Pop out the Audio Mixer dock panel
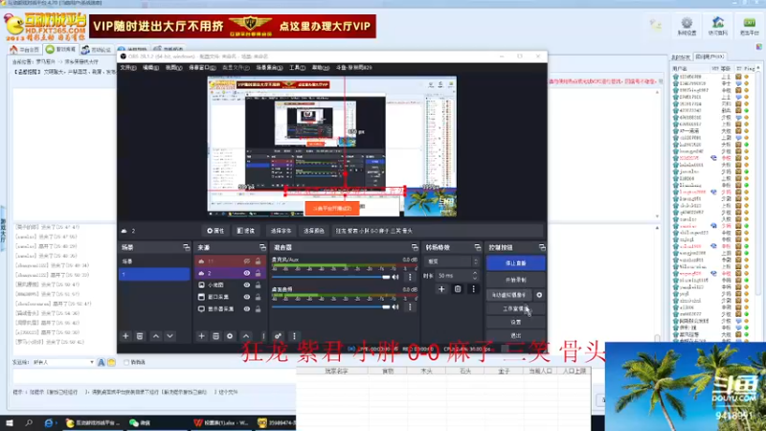 click(x=415, y=247)
